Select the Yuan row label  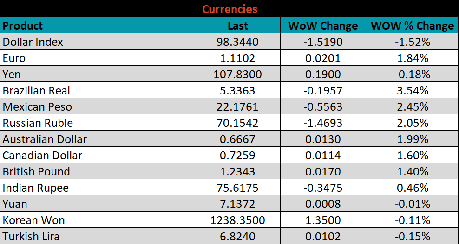coord(15,204)
